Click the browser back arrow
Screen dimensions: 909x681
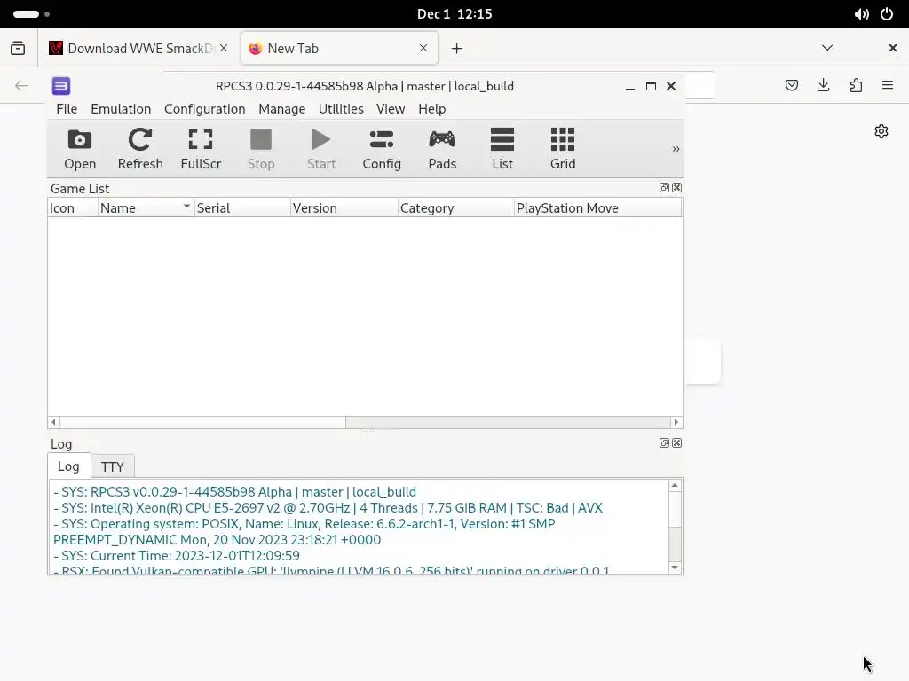tap(21, 86)
